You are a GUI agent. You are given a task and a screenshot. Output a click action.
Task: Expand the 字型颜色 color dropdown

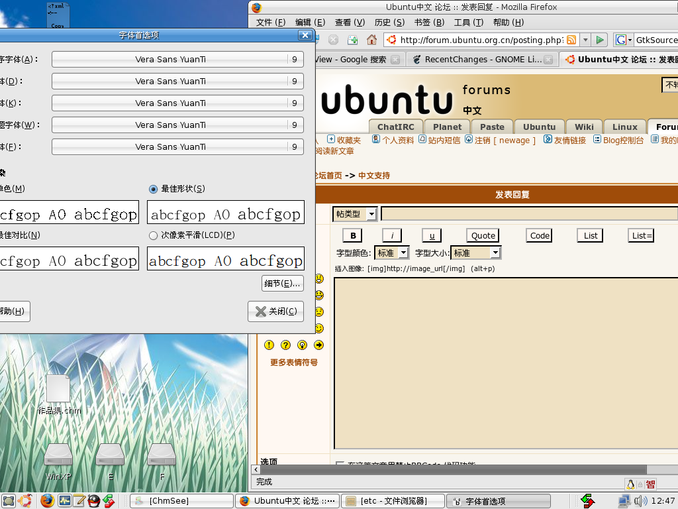tap(391, 253)
